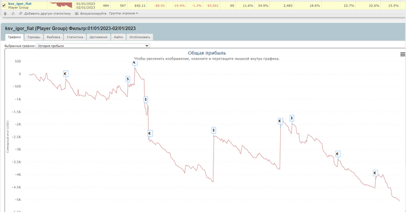
Task: Click the icon beside Добавить другую статистику
Action: [x=21, y=13]
